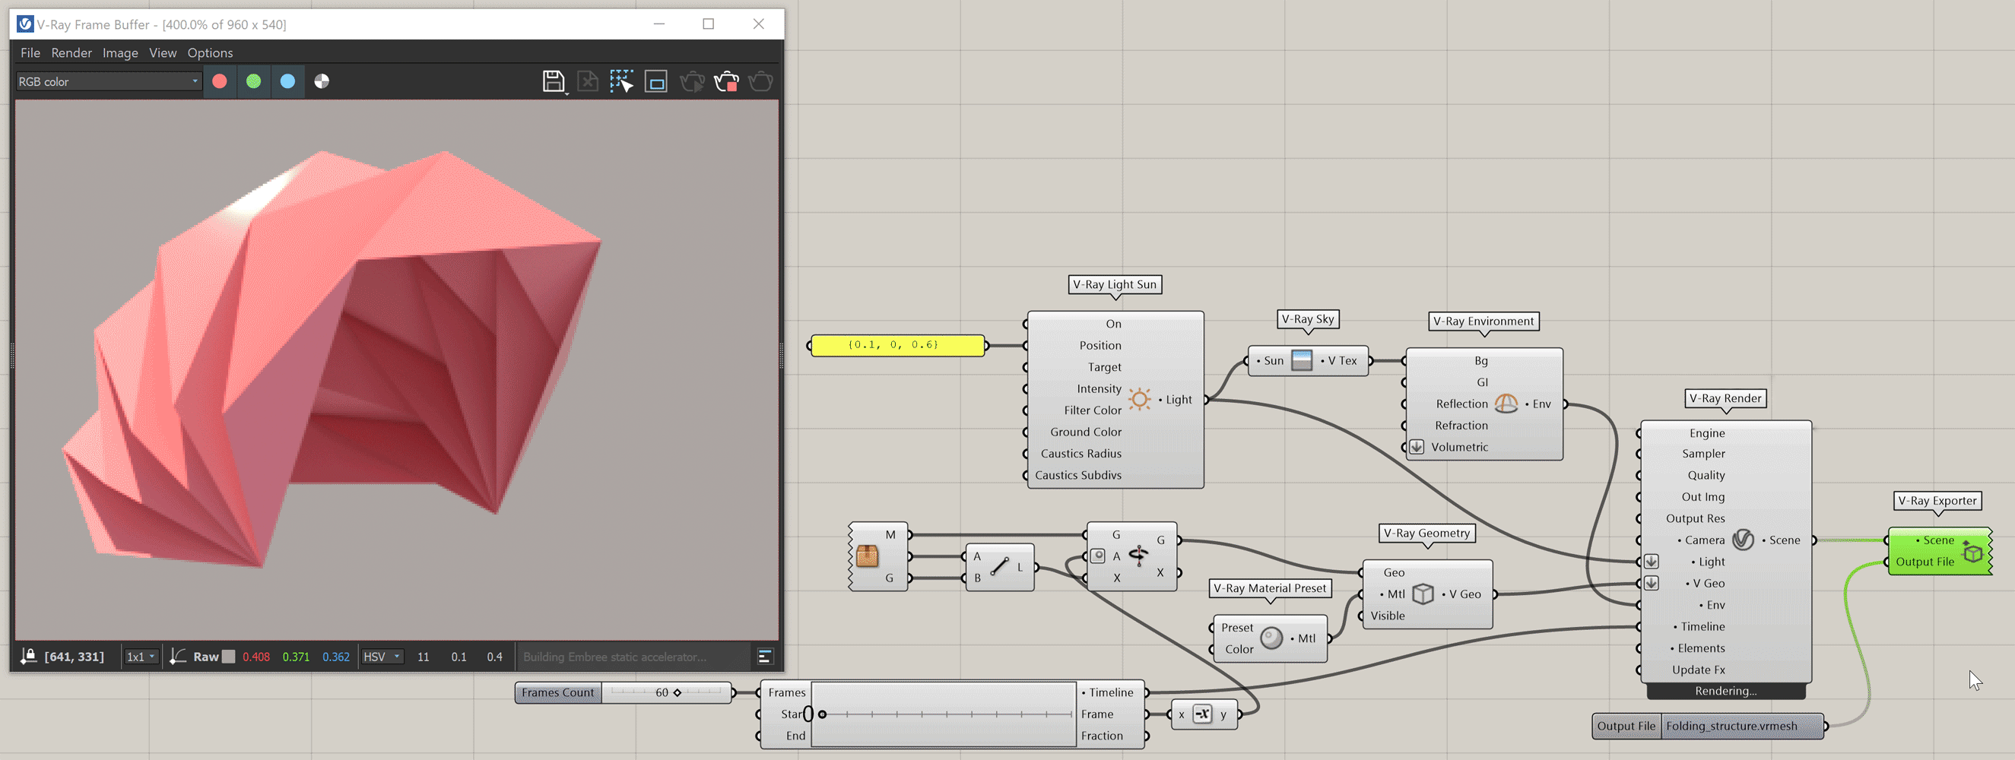
Task: Click the package icon in mesh node
Action: pos(867,556)
